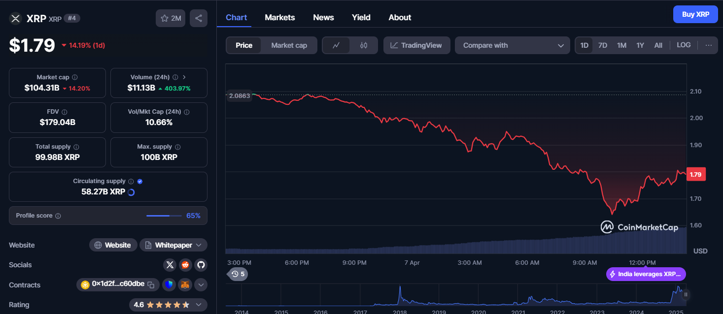This screenshot has height=314, width=723.
Task: Open the Compare with dropdown
Action: 513,45
